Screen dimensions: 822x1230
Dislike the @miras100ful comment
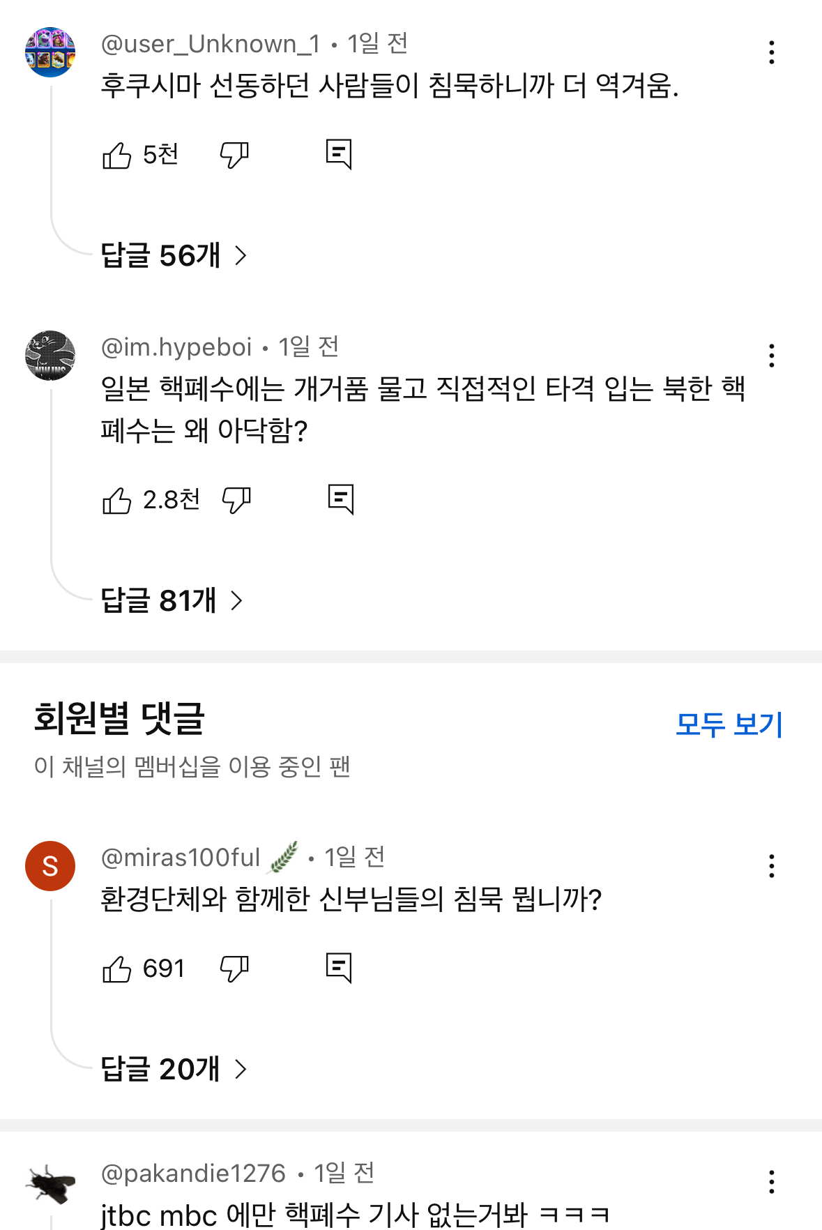click(234, 969)
